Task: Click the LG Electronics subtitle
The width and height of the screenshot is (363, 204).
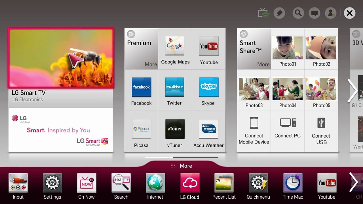Action: 28,99
